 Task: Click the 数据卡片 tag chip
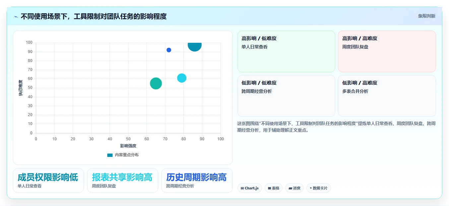[x=319, y=188]
